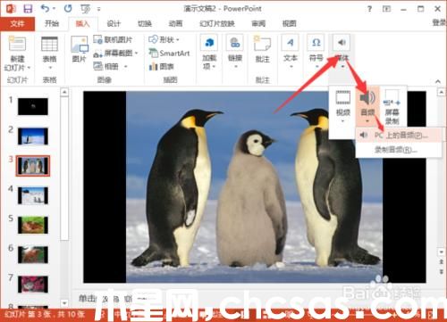
Task: Click the penguin picture on the slide
Action: tap(254, 186)
